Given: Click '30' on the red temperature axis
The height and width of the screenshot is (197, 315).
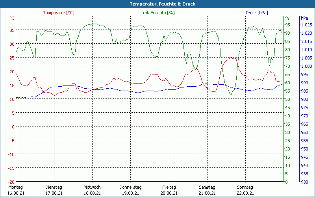Looking at the screenshot, I should [12, 44].
